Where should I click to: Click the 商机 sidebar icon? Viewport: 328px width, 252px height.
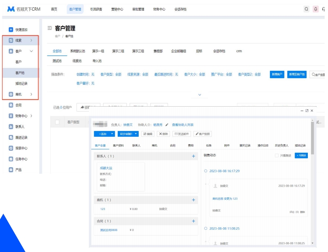11,94
